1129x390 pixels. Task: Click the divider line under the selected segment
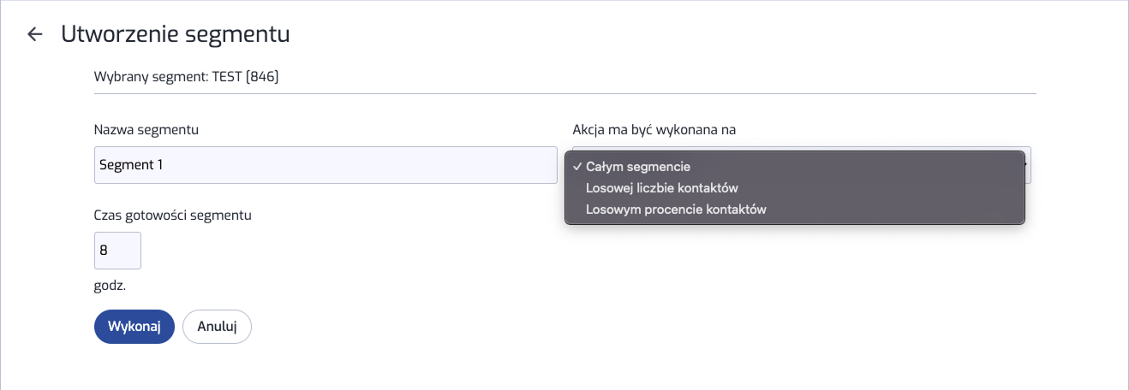coord(565,92)
